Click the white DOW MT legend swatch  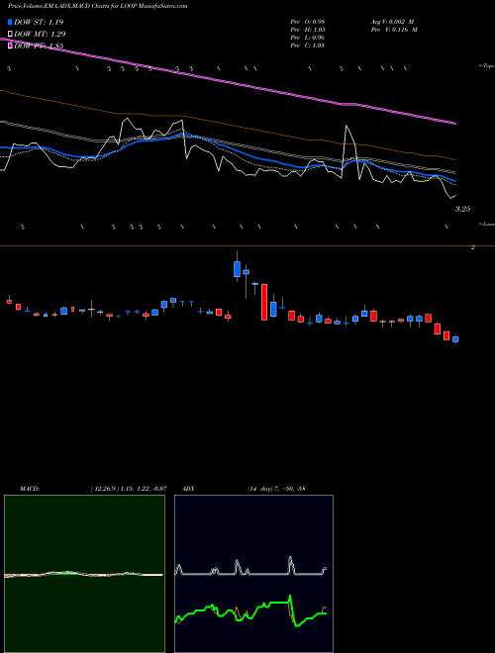point(11,35)
